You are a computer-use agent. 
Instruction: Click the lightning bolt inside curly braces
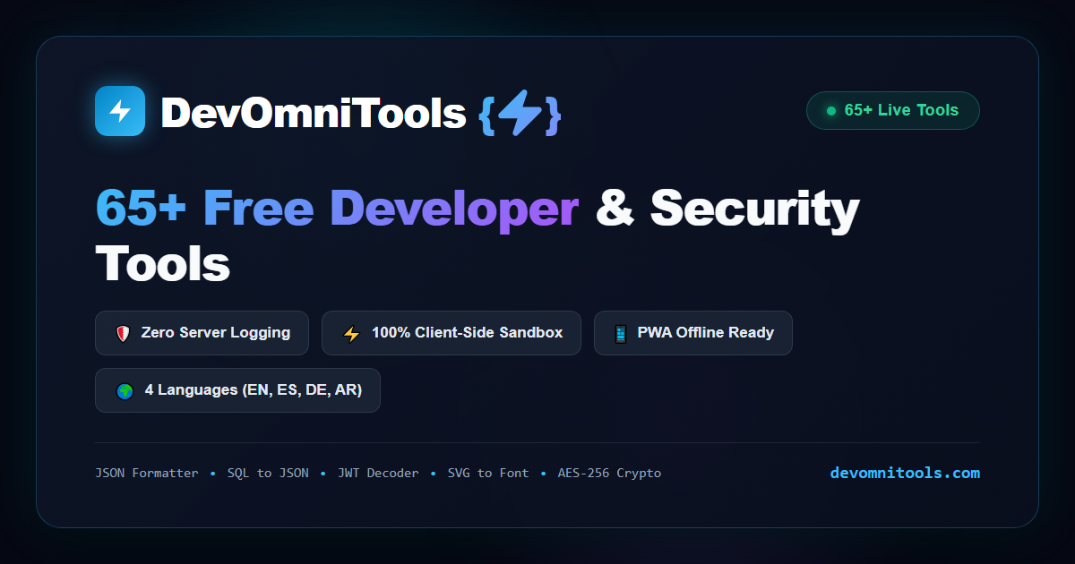520,115
